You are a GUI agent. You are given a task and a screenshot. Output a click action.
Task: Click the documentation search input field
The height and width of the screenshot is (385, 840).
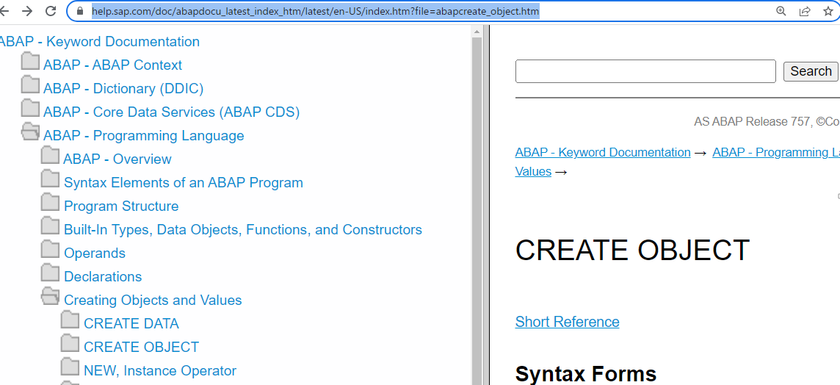point(645,71)
